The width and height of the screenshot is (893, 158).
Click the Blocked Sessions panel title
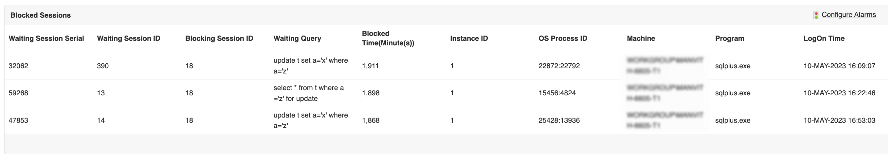[x=41, y=15]
